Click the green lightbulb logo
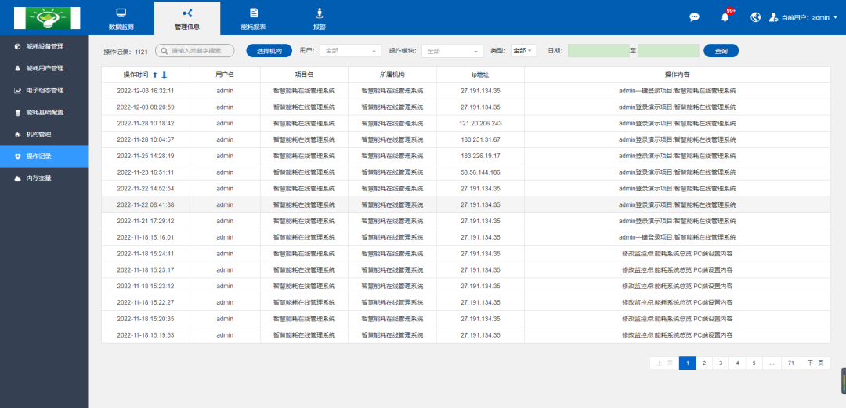The width and height of the screenshot is (846, 408). (47, 17)
